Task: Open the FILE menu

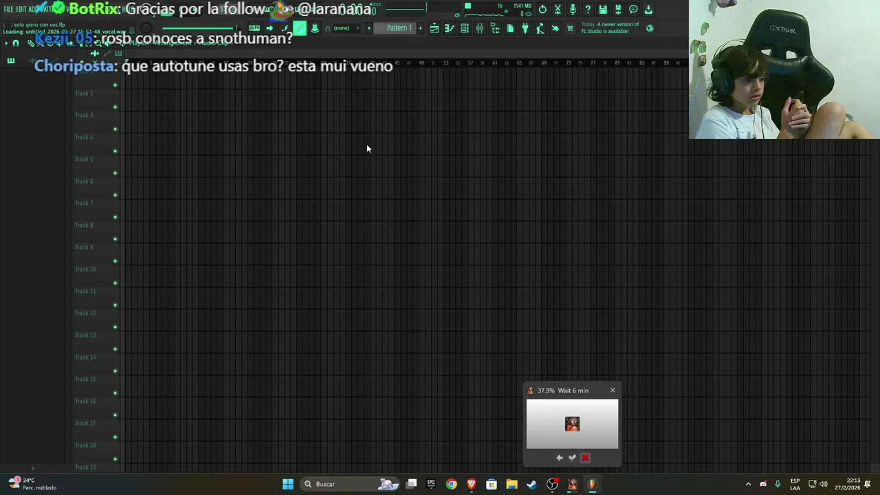Action: pos(9,9)
